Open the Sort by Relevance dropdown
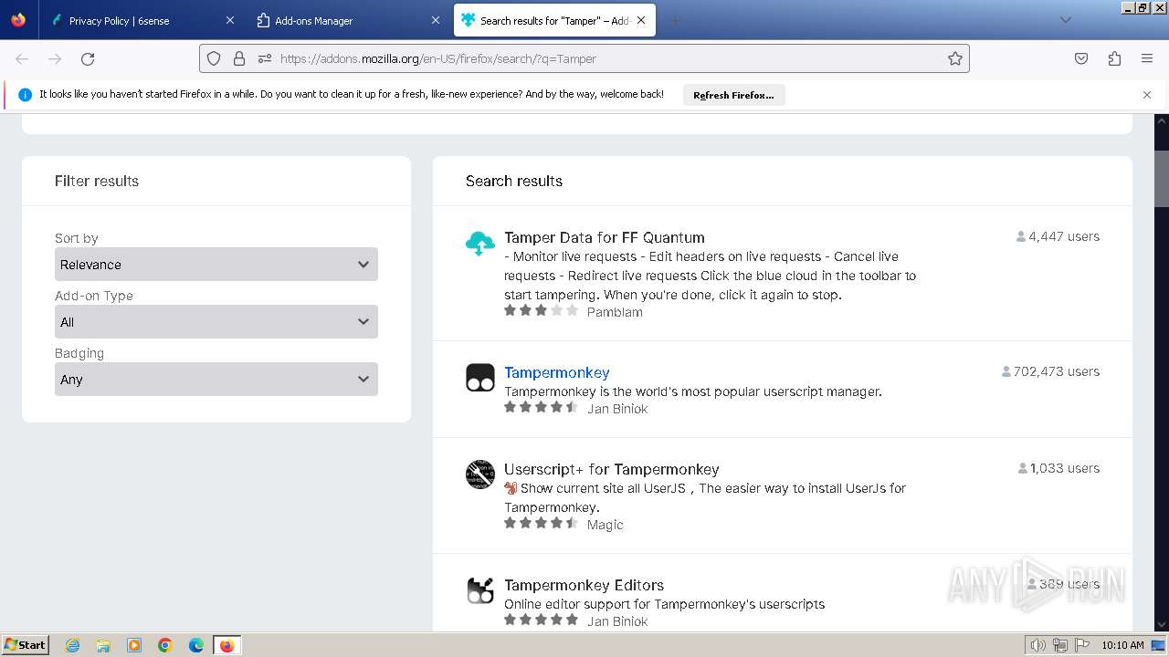1169x657 pixels. (216, 265)
